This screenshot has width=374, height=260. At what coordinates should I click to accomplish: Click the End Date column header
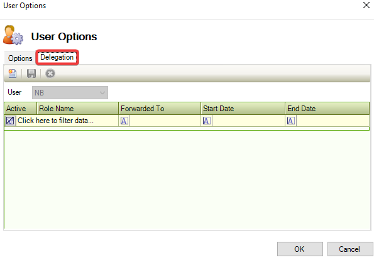(x=327, y=109)
